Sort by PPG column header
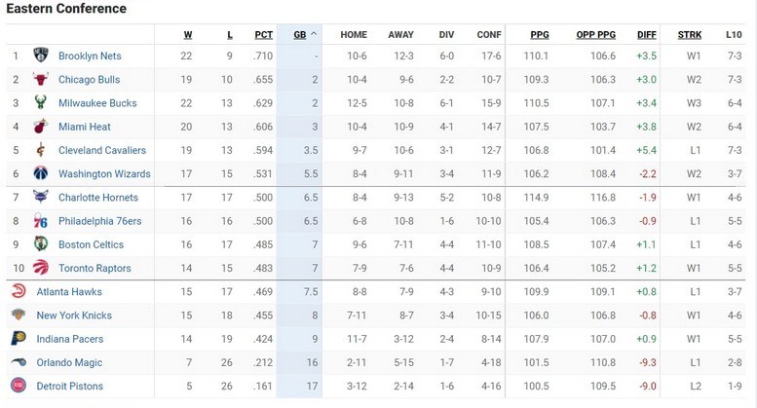The image size is (757, 408). click(x=539, y=35)
